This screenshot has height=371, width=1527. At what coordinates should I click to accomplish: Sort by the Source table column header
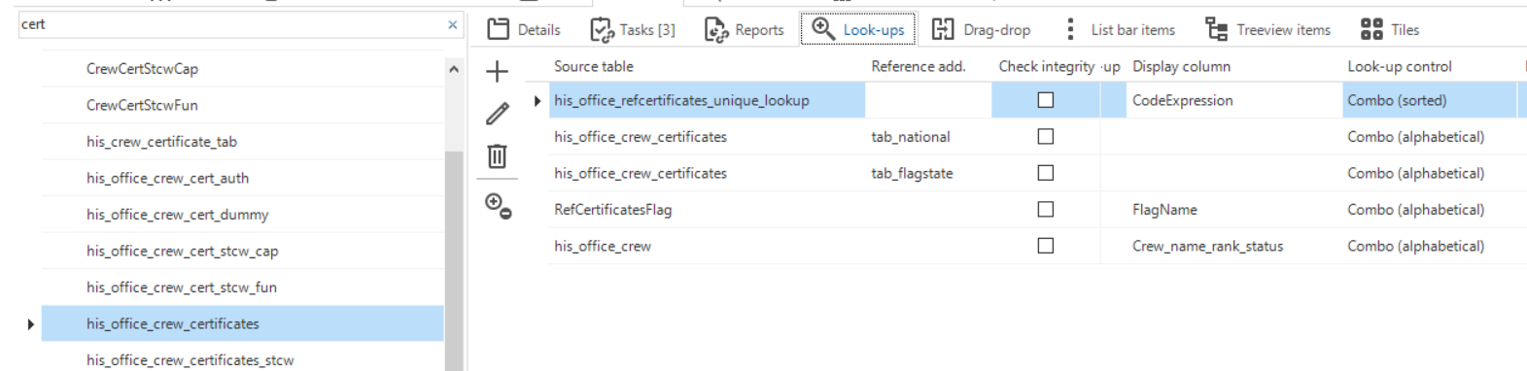(594, 66)
